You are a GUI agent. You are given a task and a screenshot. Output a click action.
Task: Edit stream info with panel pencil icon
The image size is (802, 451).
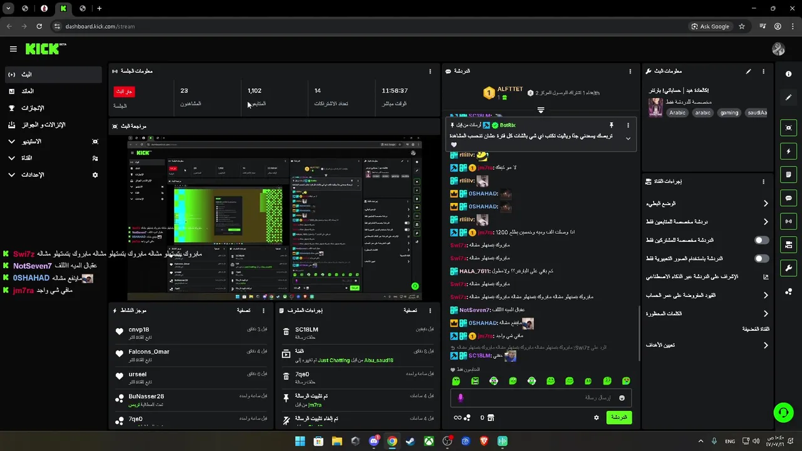tap(748, 71)
